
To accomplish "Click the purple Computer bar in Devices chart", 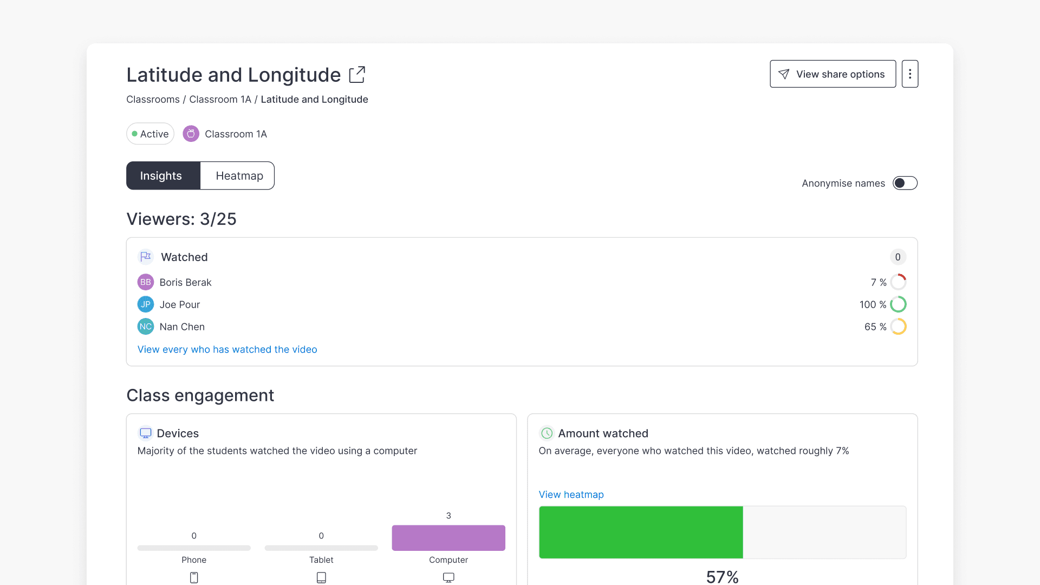I will (x=448, y=538).
